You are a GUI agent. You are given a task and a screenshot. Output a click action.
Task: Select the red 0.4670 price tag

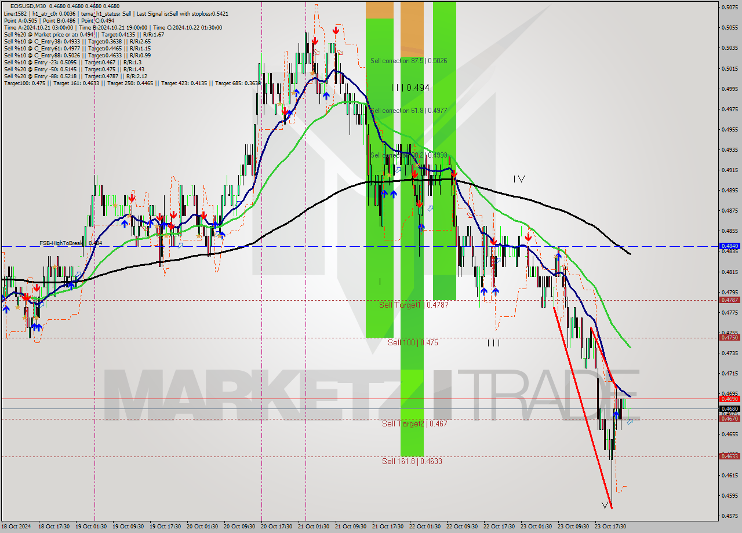point(729,418)
